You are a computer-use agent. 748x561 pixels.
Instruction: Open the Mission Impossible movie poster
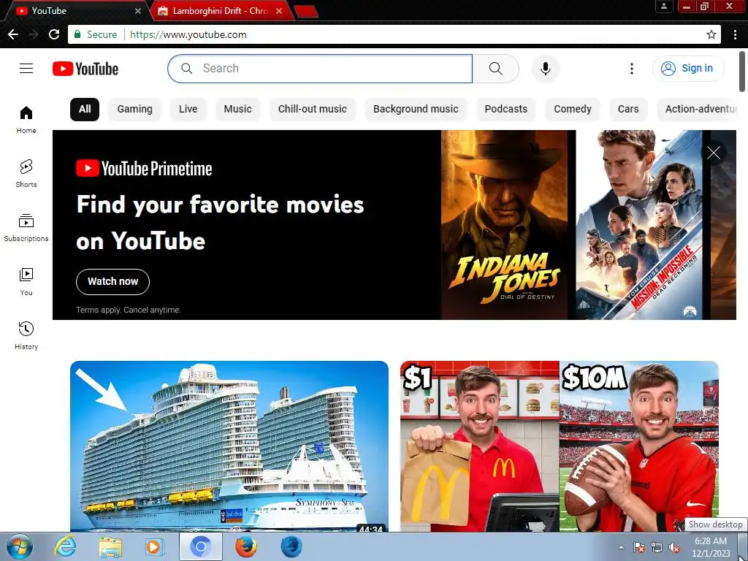(639, 225)
